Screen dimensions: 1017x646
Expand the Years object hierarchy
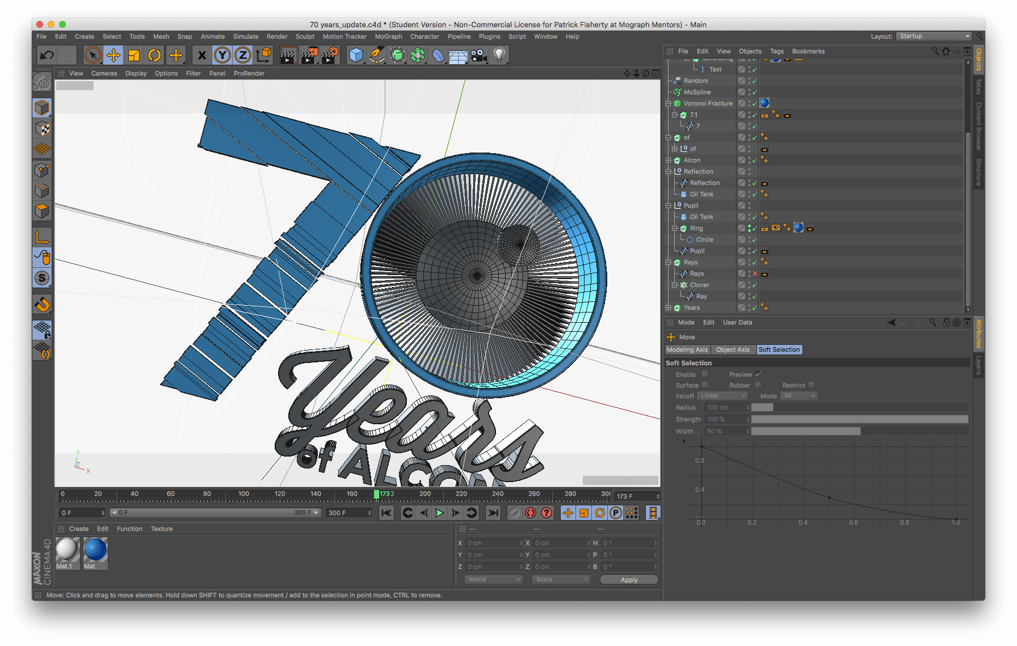point(669,307)
